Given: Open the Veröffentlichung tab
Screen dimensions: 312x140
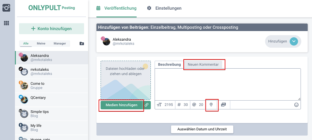Looking at the screenshot, I should 116,8.
